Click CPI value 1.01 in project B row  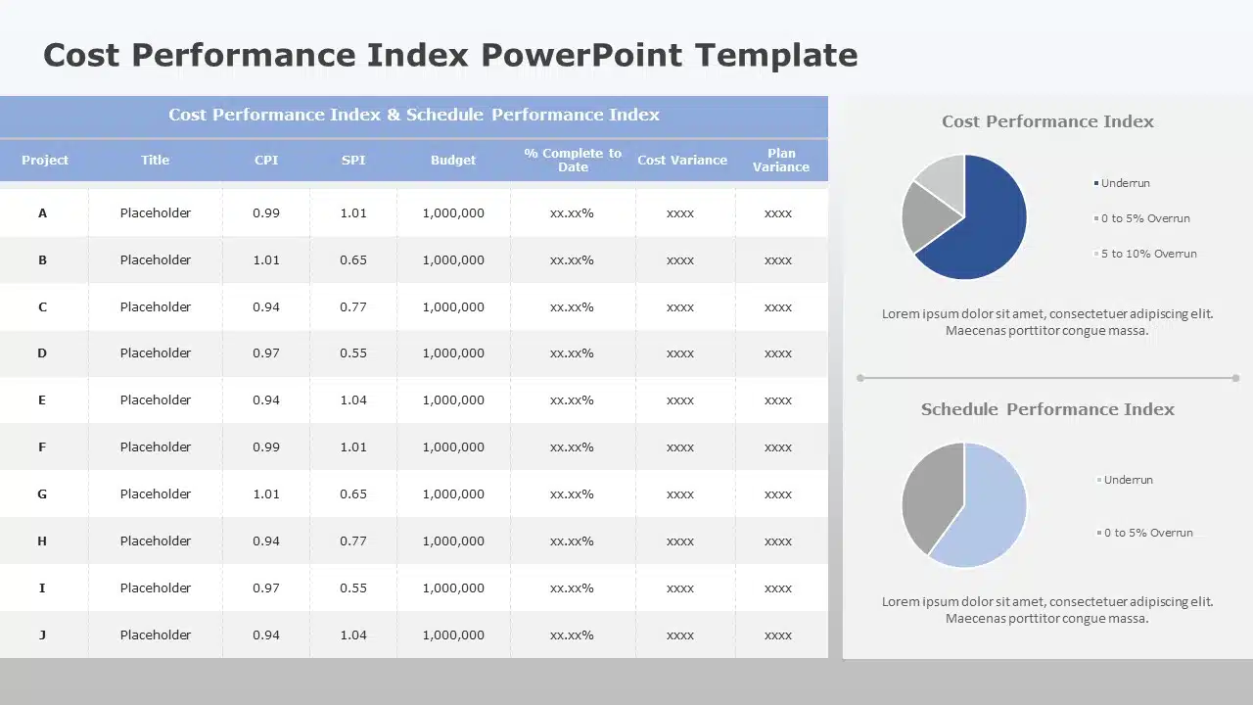point(266,259)
